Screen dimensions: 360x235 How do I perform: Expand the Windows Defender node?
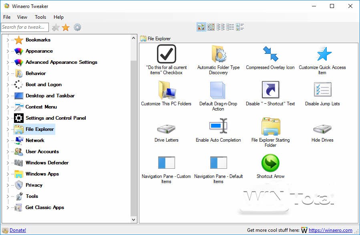click(8, 163)
